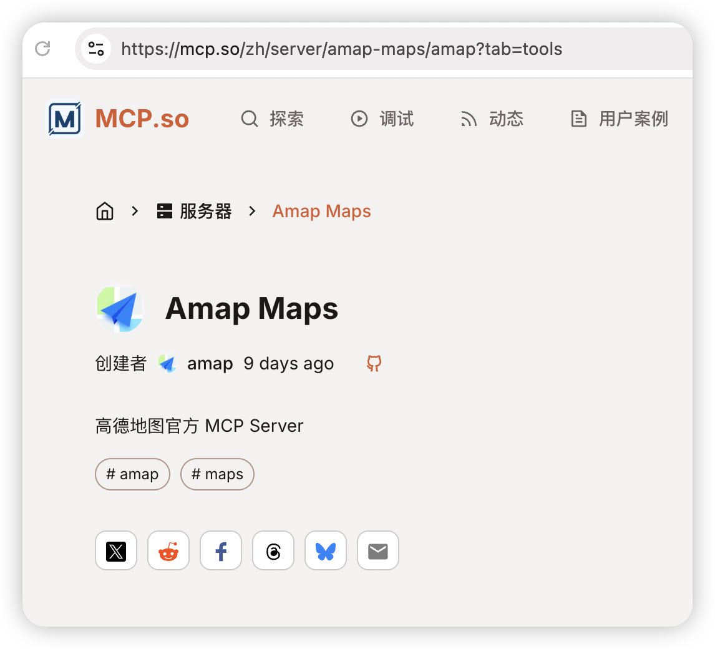Open the Amap Maps GitHub repository
Viewport: 715px width, 649px height.
point(374,364)
